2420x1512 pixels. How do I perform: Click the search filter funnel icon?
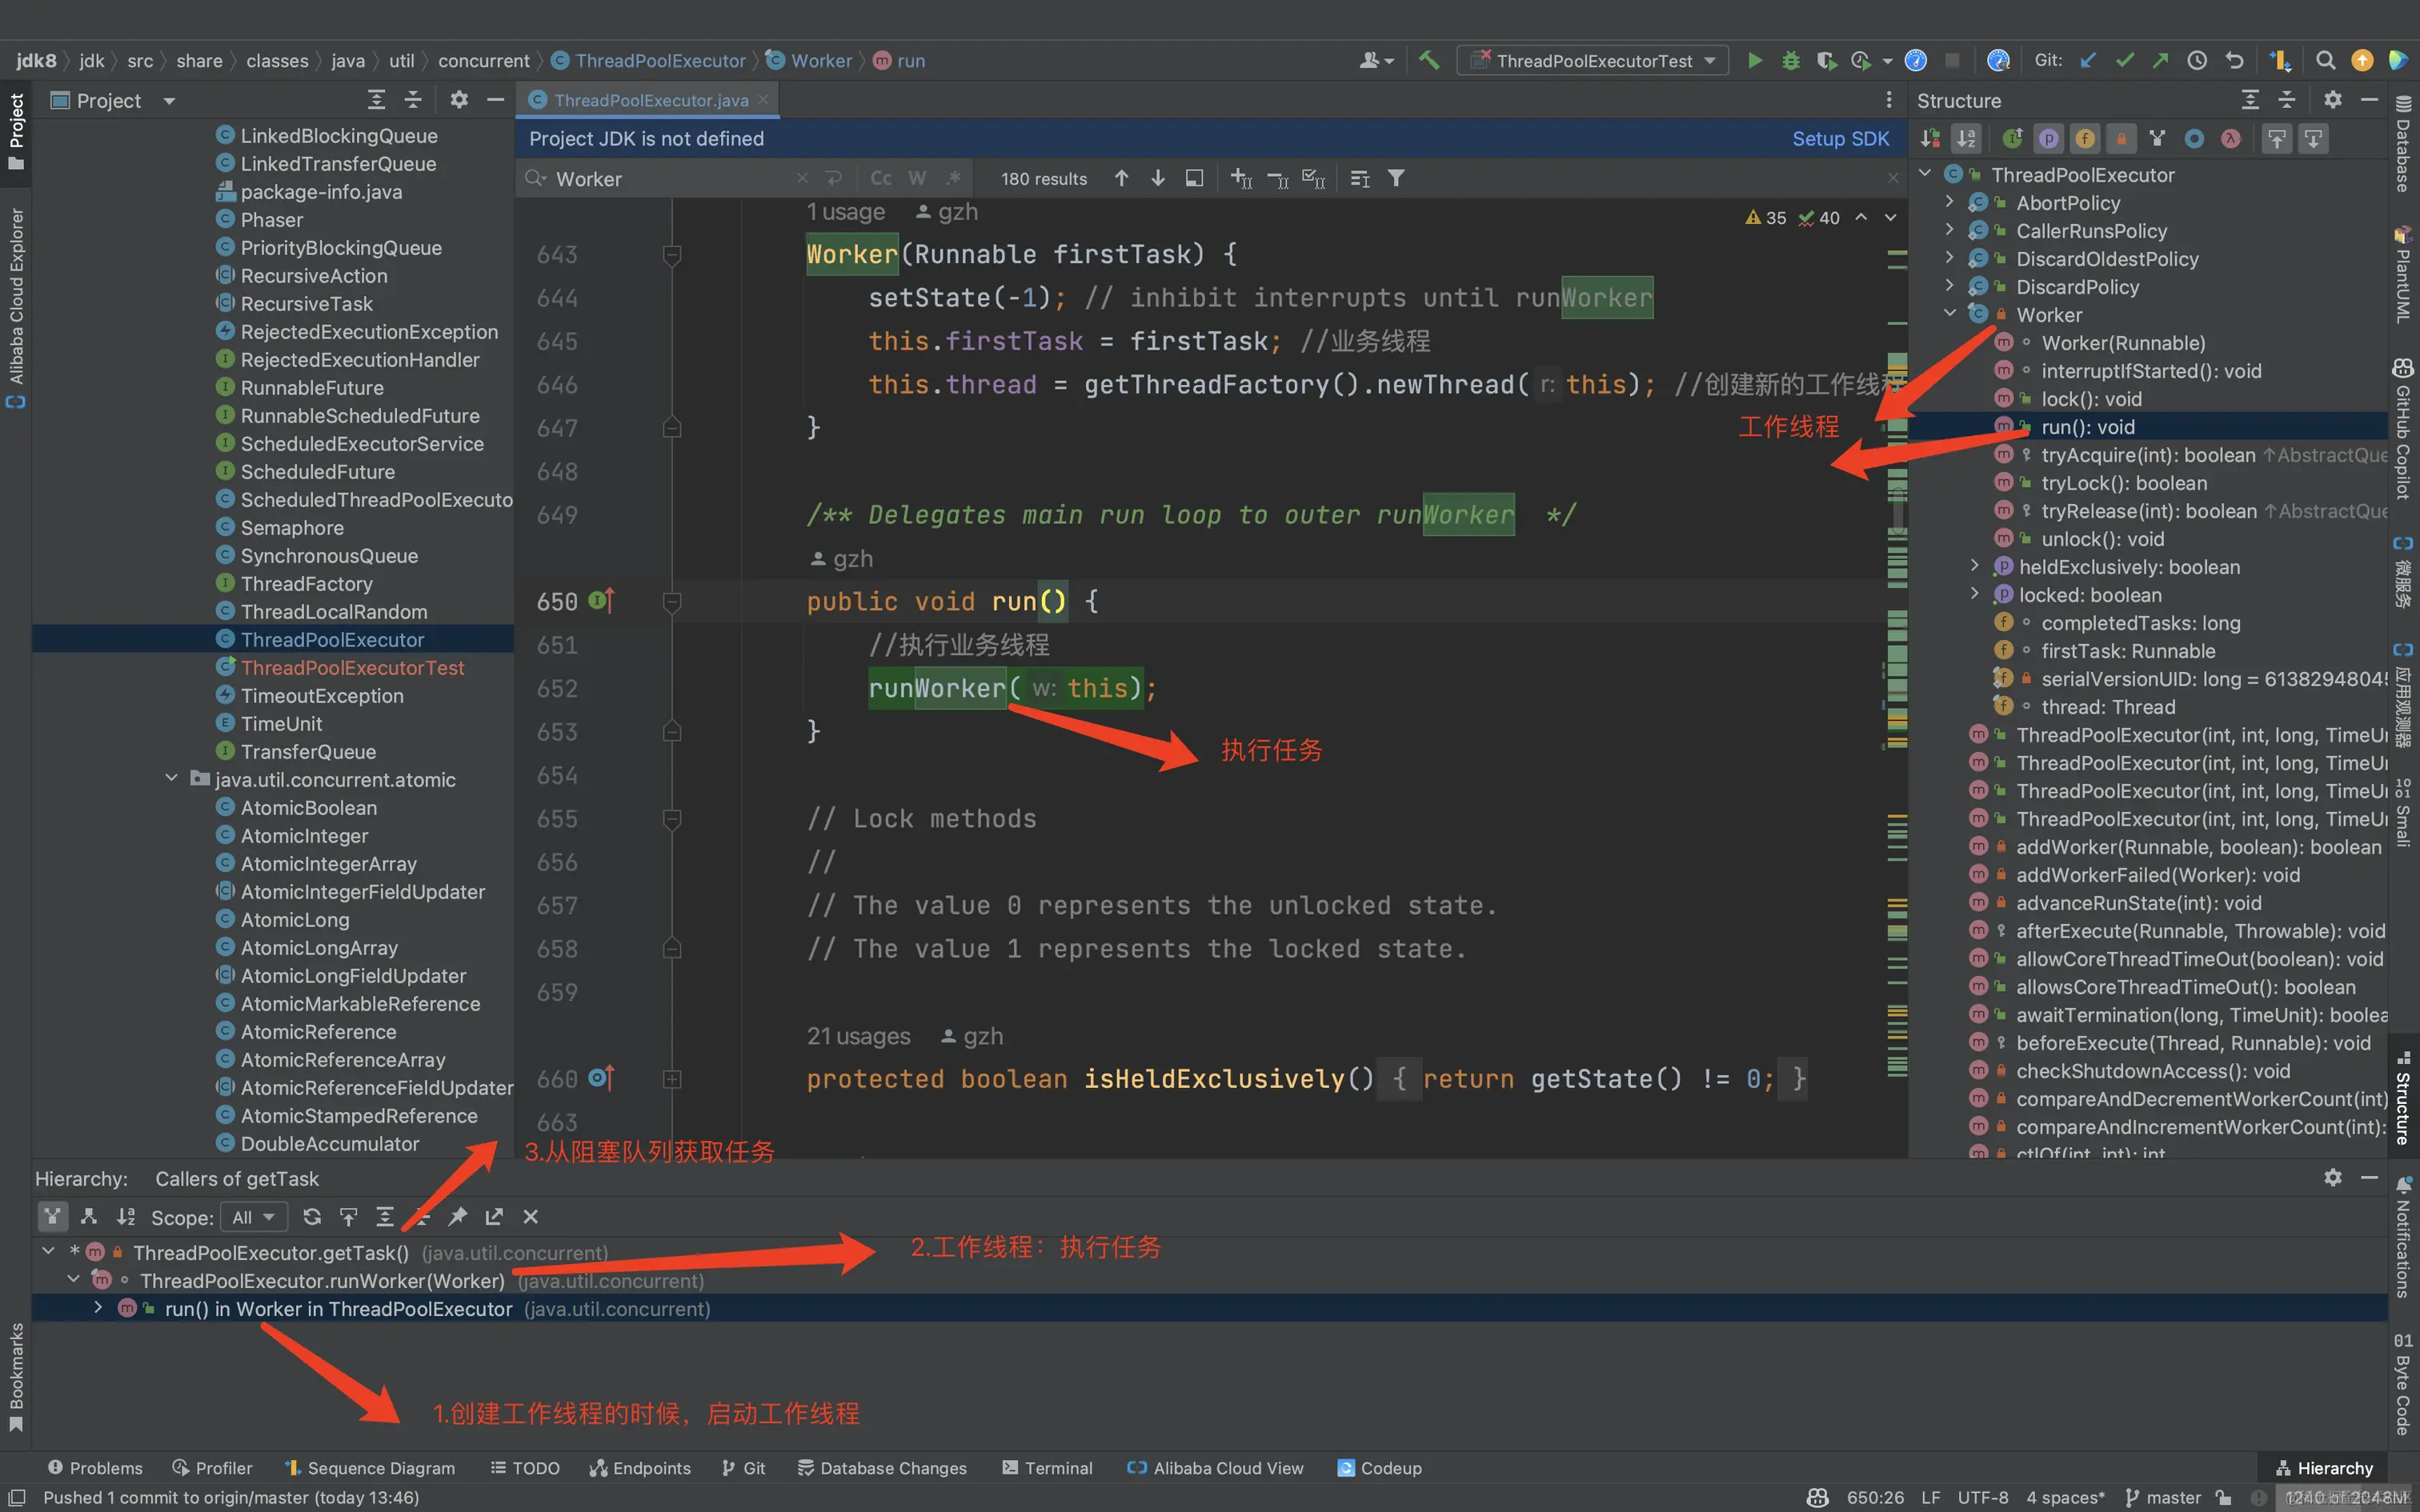tap(1396, 178)
